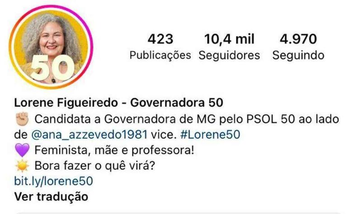This screenshot has width=357, height=214.
Task: Click the Seguidores label
Action: (229, 55)
